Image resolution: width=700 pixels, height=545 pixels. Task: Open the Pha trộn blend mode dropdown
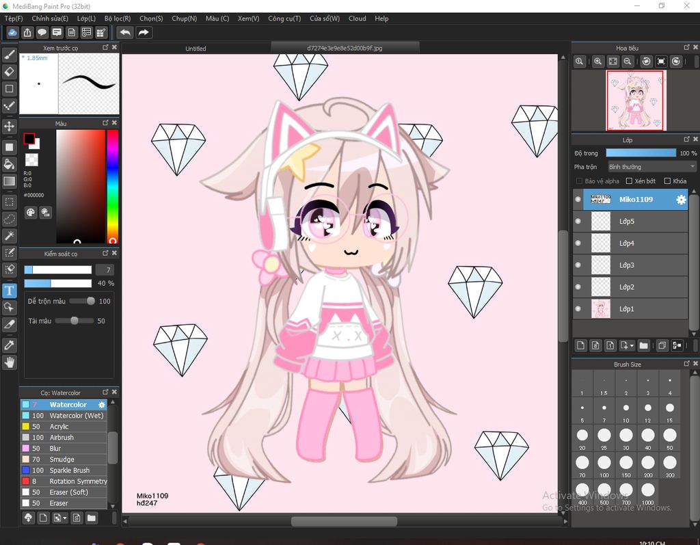[x=651, y=167]
